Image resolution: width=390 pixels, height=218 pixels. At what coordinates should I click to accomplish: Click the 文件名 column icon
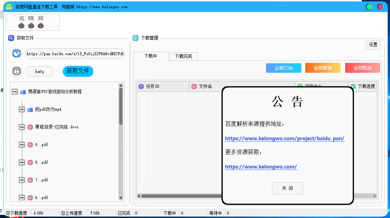pos(194,86)
